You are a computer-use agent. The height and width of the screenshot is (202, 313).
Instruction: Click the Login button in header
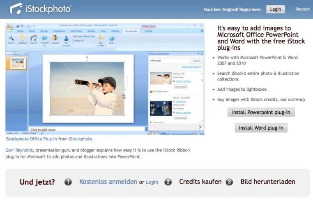pyautogui.click(x=276, y=9)
